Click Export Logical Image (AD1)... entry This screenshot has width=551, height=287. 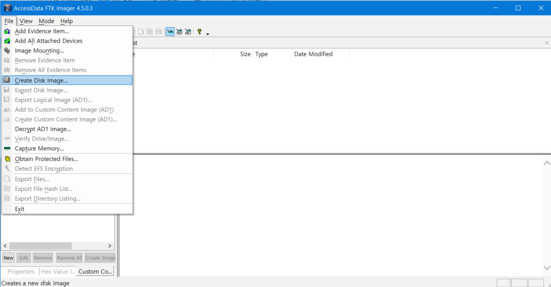(x=67, y=100)
